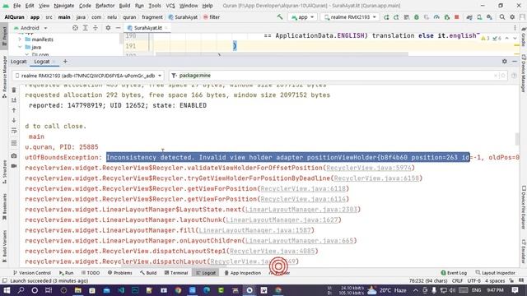
Task: Open the Event Log
Action: click(454, 273)
